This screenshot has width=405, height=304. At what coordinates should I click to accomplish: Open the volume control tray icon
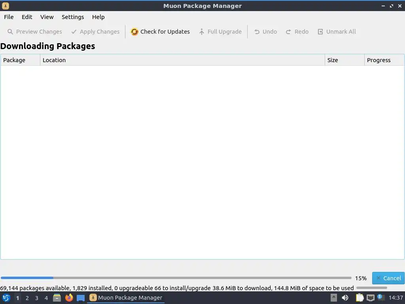coord(345,298)
